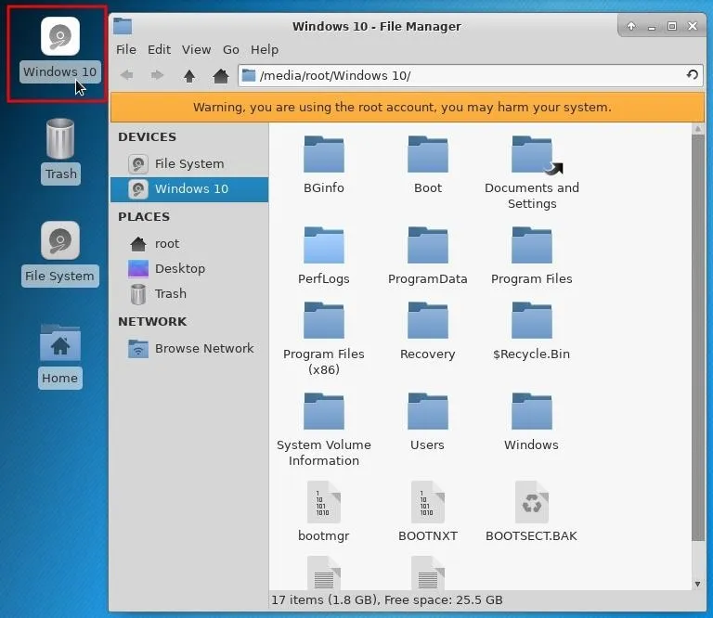Click the location path input field
Image resolution: width=713 pixels, height=618 pixels.
(470, 75)
